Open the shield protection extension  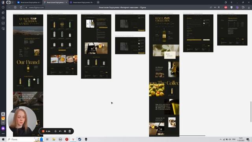click(232, 7)
